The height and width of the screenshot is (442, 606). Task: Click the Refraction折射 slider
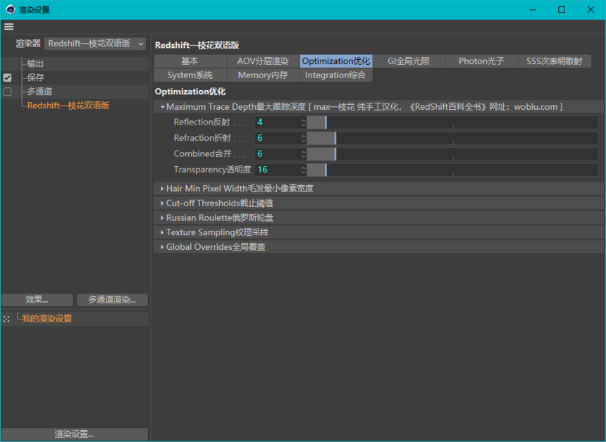tap(452, 138)
